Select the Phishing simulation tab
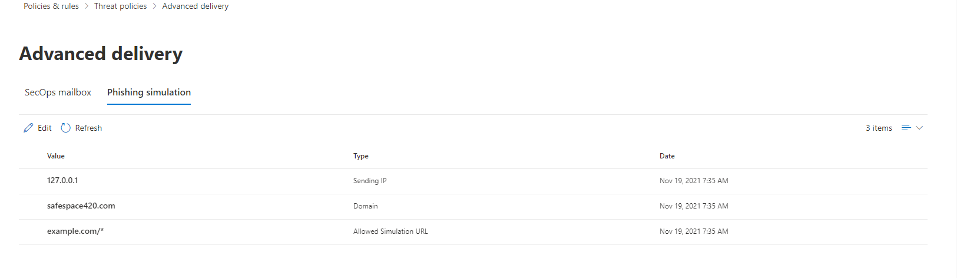 [x=149, y=92]
